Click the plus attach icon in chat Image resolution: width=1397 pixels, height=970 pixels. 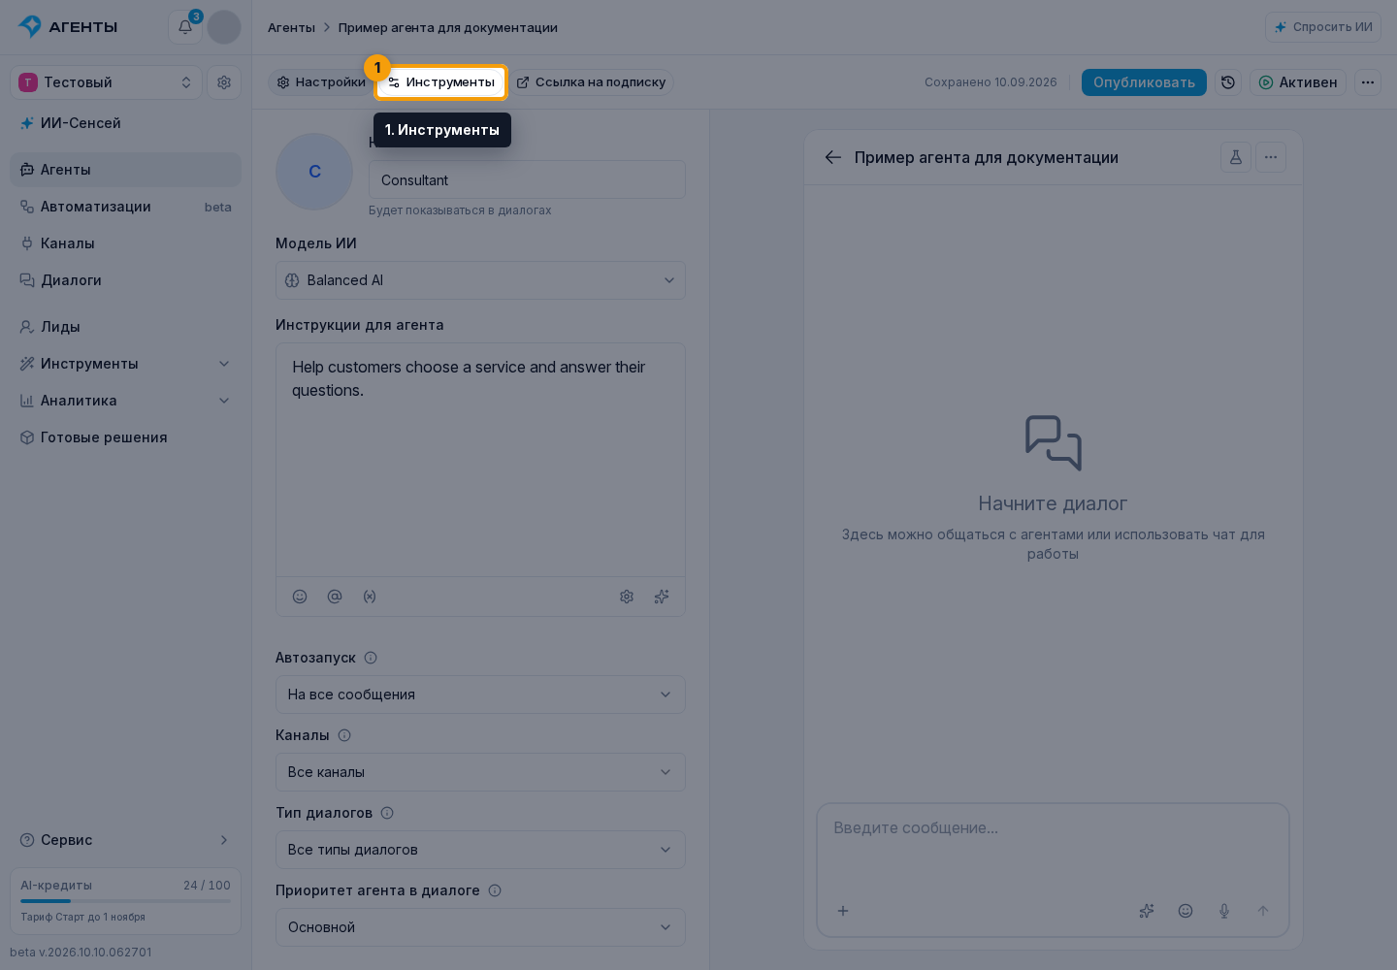843,911
